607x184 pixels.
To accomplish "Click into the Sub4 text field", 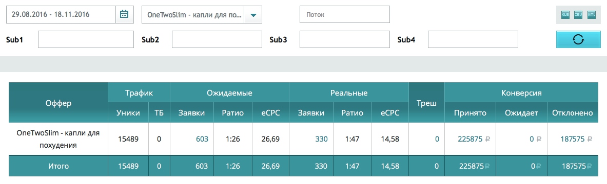I will coord(473,39).
